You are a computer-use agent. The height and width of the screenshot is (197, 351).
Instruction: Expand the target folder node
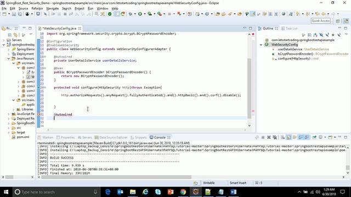(x=9, y=132)
